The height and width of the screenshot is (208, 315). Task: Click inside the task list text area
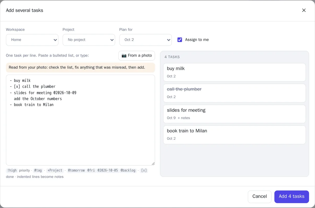click(80, 120)
